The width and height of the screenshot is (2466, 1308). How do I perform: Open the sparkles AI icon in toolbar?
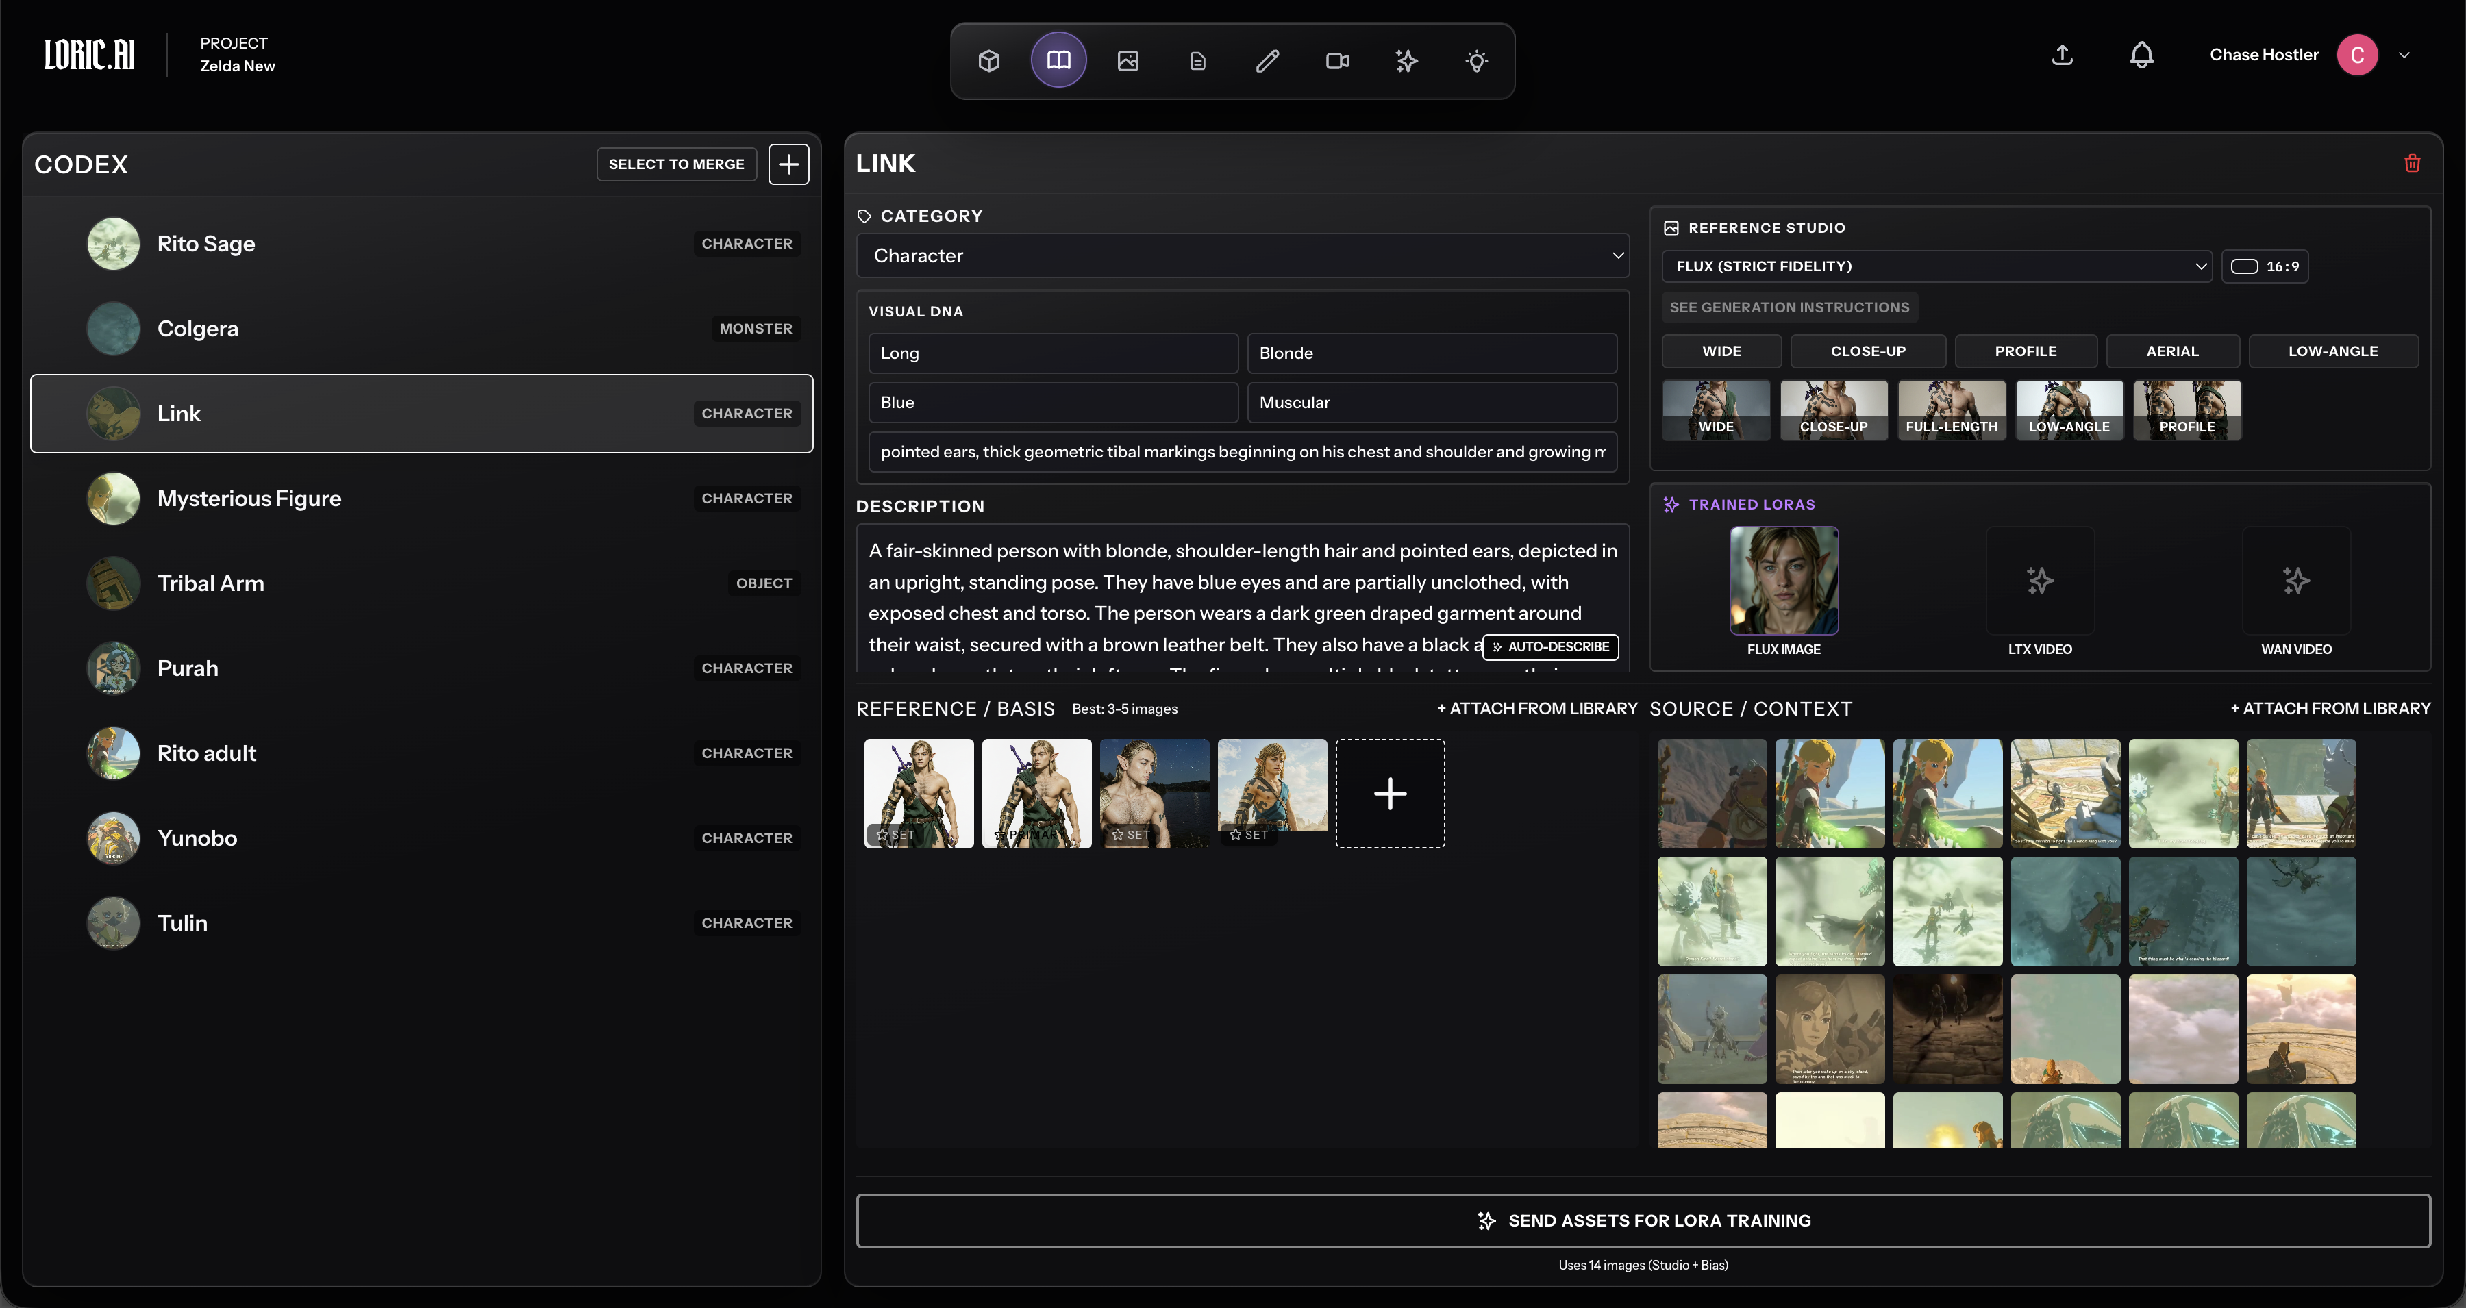(x=1406, y=60)
